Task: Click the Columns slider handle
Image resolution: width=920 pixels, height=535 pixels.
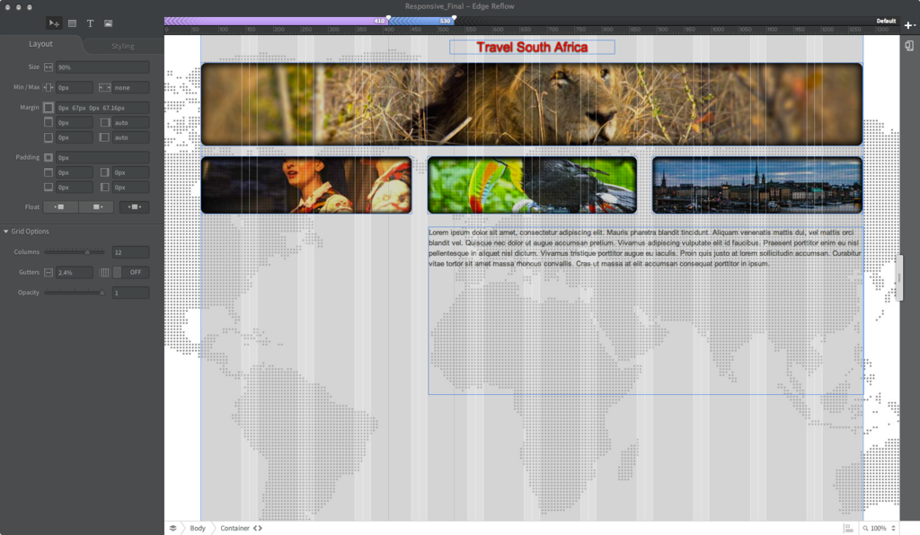Action: 87,252
